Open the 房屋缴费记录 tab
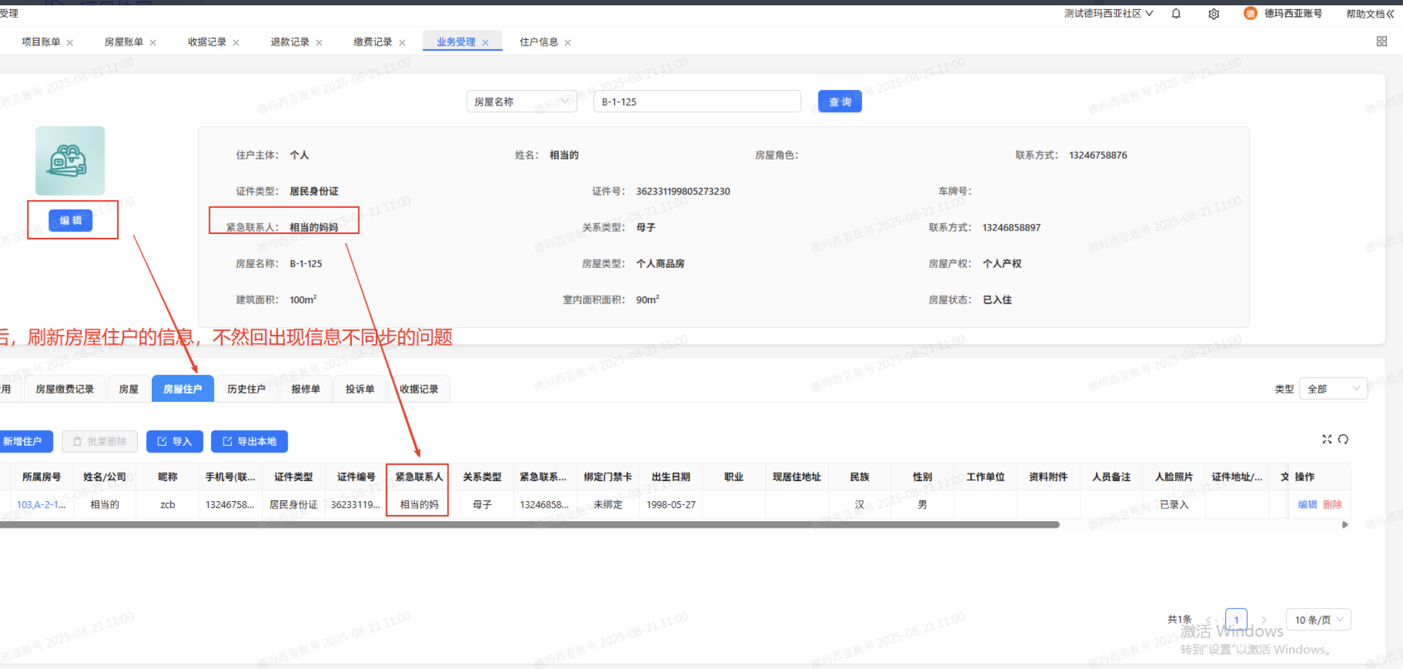The width and height of the screenshot is (1403, 669). pyautogui.click(x=65, y=389)
